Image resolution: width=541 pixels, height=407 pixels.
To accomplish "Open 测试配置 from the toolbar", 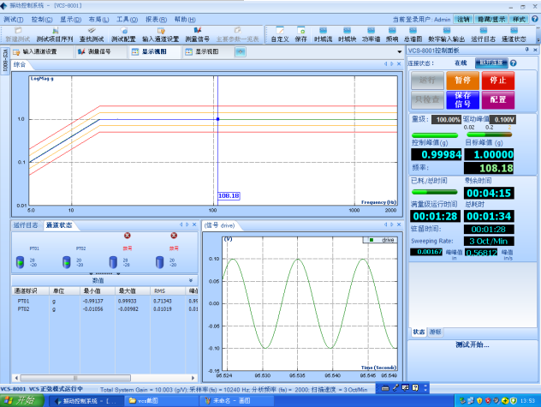I will click(123, 35).
